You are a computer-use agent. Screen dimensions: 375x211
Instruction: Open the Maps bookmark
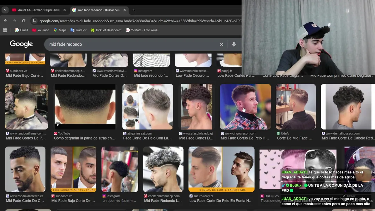coord(60,30)
